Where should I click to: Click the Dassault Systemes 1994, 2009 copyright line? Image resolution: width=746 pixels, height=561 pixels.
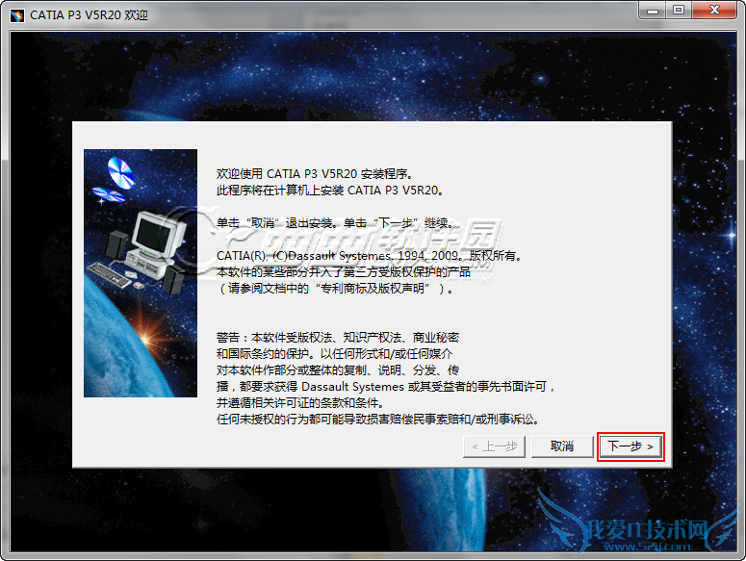[x=370, y=255]
